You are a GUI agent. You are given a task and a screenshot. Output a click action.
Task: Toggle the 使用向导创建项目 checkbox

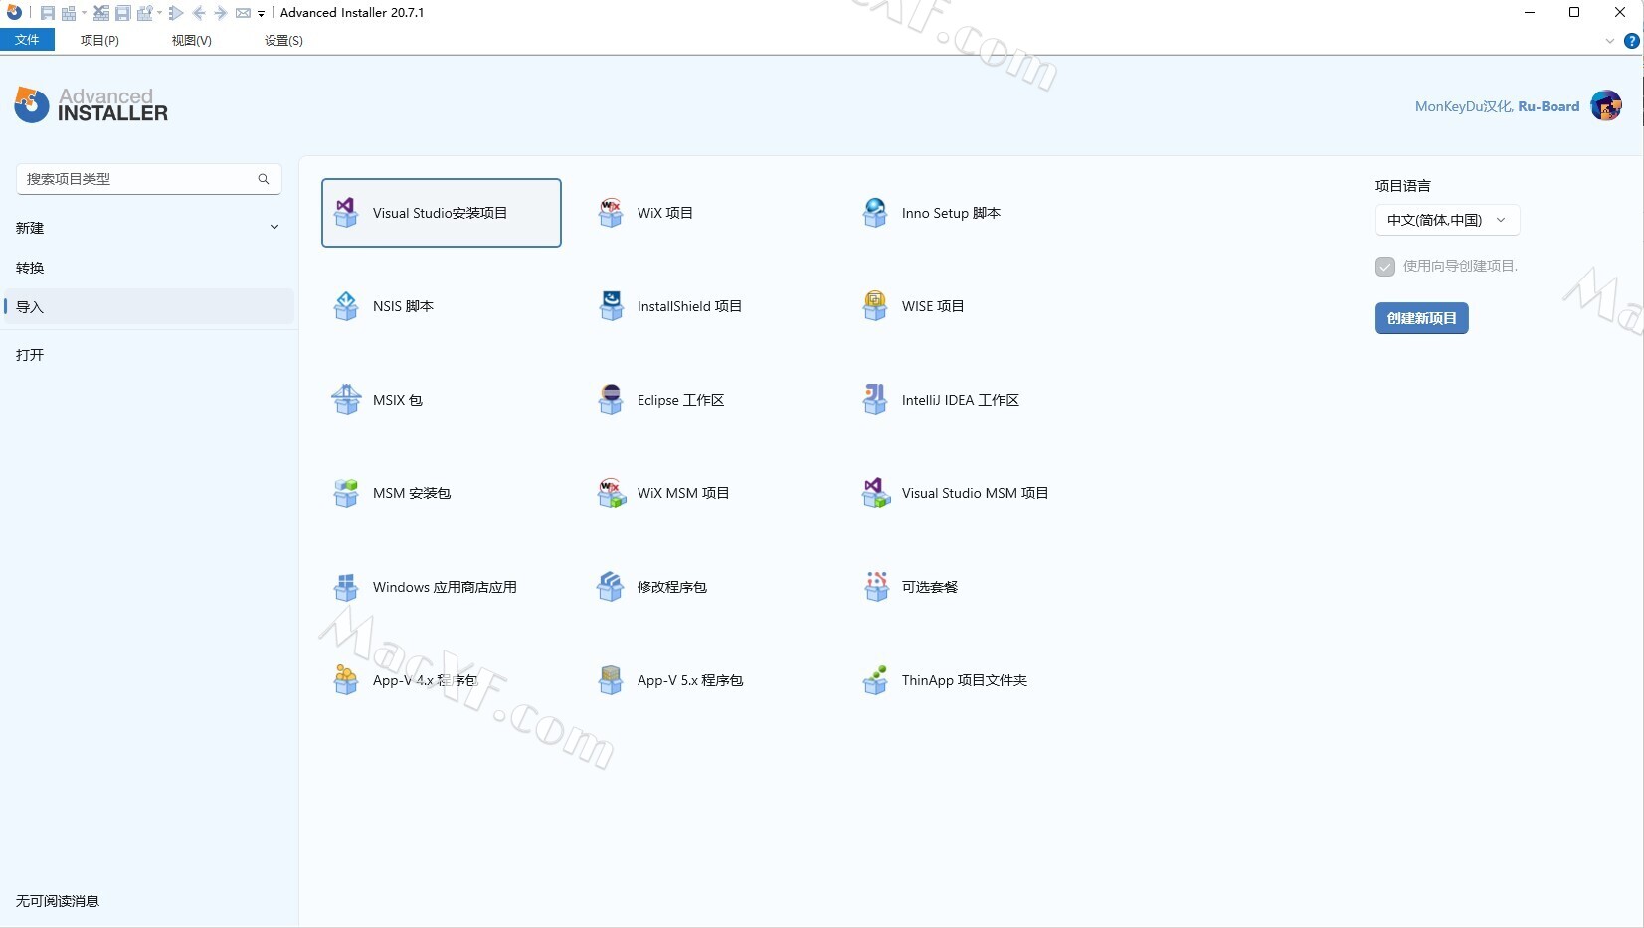pyautogui.click(x=1385, y=267)
